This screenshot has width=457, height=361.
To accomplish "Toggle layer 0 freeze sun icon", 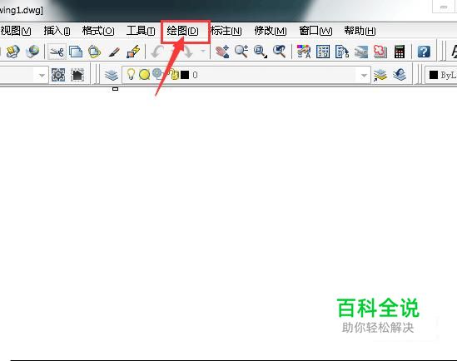I will pos(144,75).
